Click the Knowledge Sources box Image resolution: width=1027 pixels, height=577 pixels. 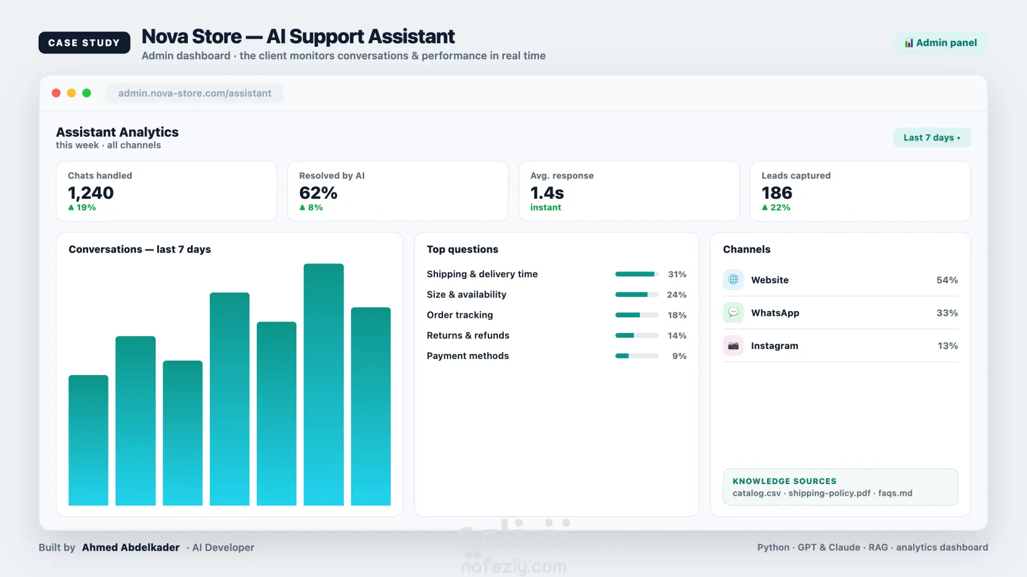tap(840, 487)
